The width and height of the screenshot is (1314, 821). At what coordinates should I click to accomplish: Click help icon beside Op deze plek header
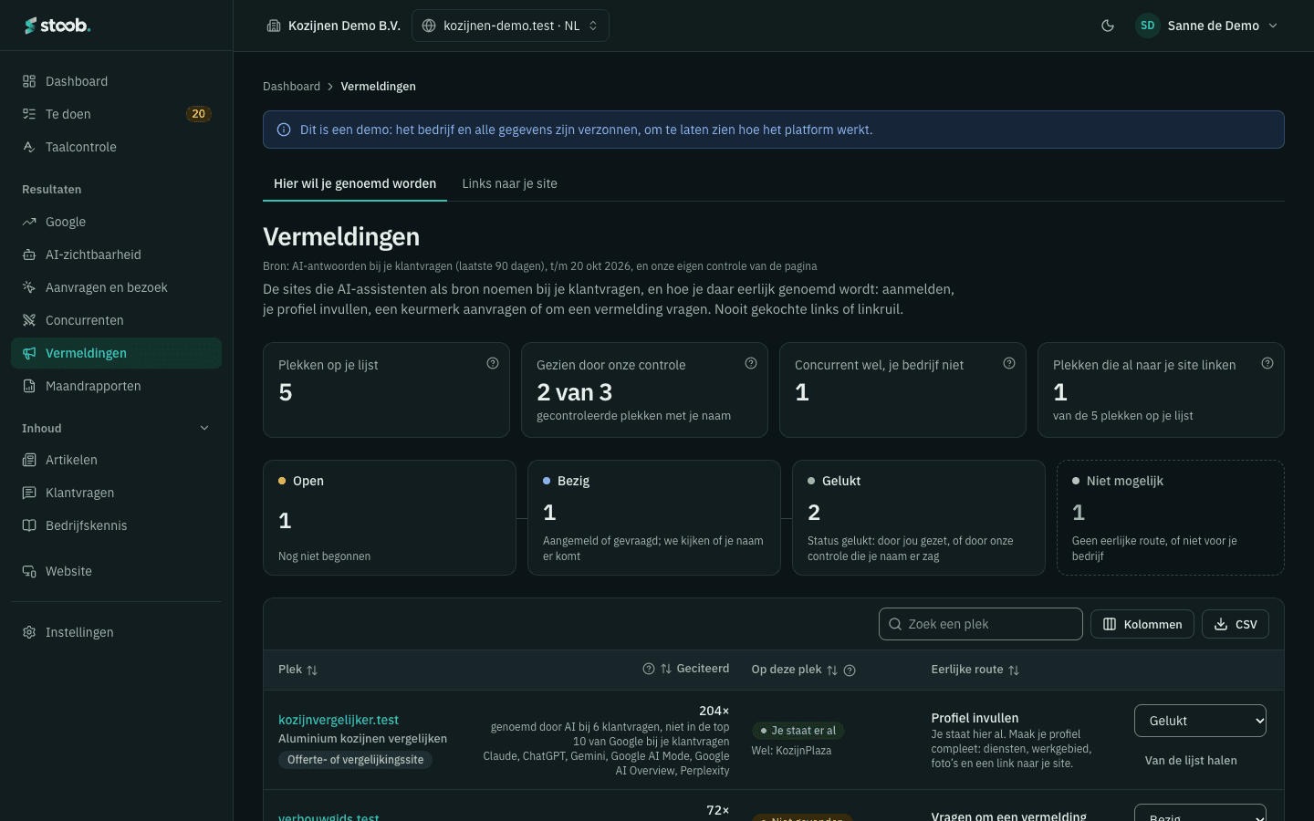[x=850, y=670]
